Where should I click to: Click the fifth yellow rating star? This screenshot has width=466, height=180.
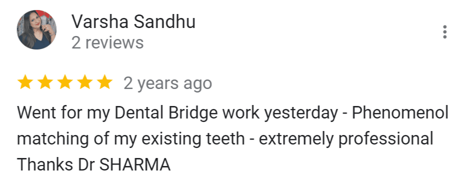coord(105,82)
